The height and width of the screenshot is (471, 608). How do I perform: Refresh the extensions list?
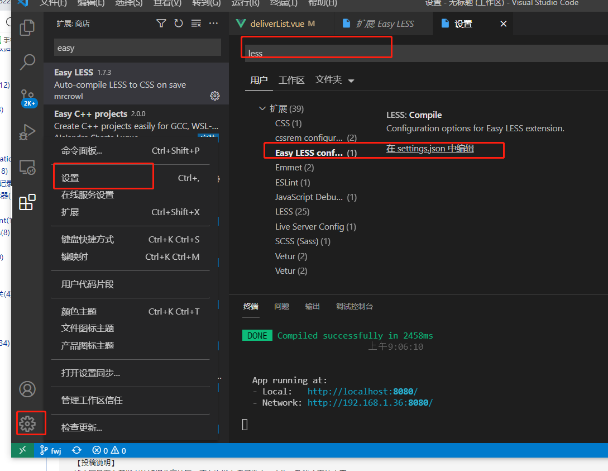(x=178, y=23)
